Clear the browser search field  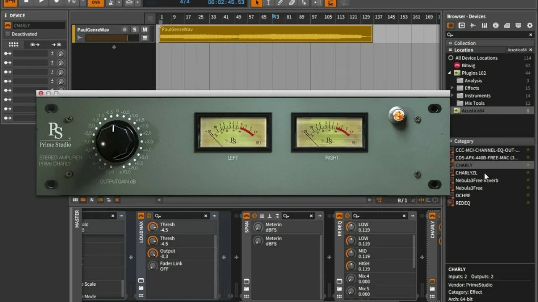tap(531, 35)
